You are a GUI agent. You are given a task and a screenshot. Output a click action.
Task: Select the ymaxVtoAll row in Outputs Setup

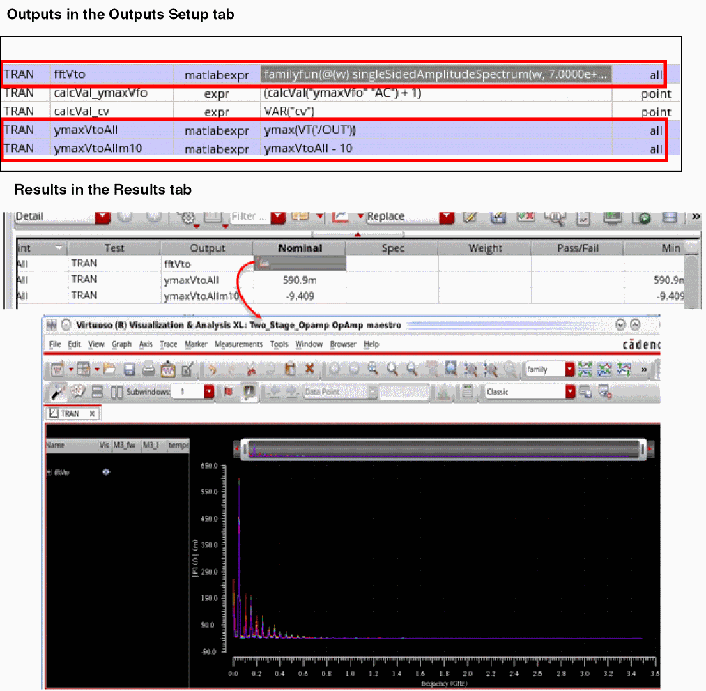[333, 130]
